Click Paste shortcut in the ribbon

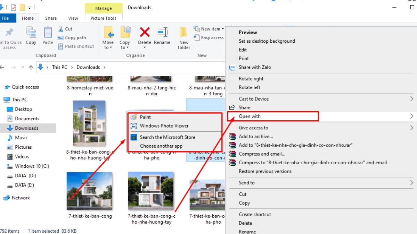tap(76, 46)
